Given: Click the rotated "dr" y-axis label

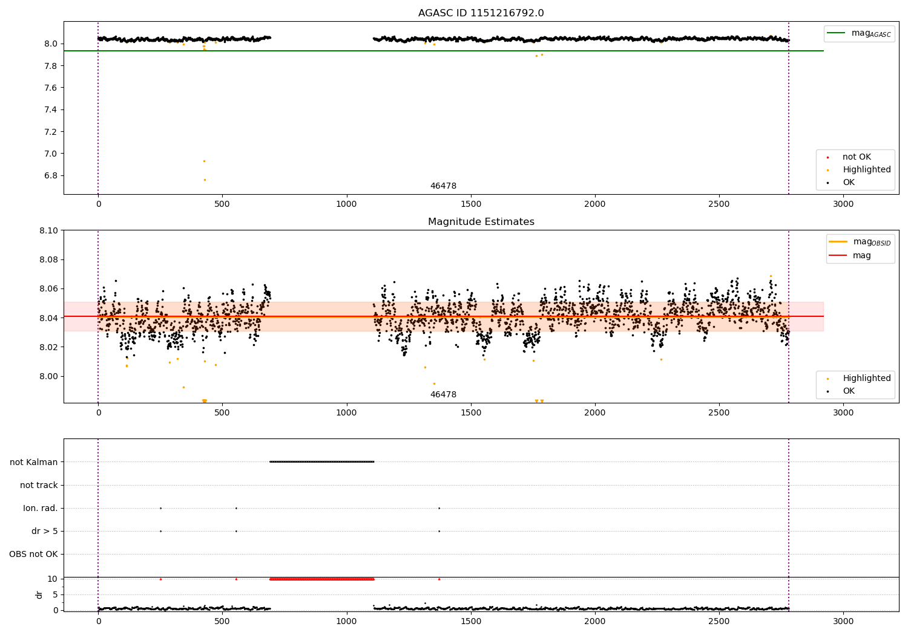Looking at the screenshot, I should coord(39,594).
